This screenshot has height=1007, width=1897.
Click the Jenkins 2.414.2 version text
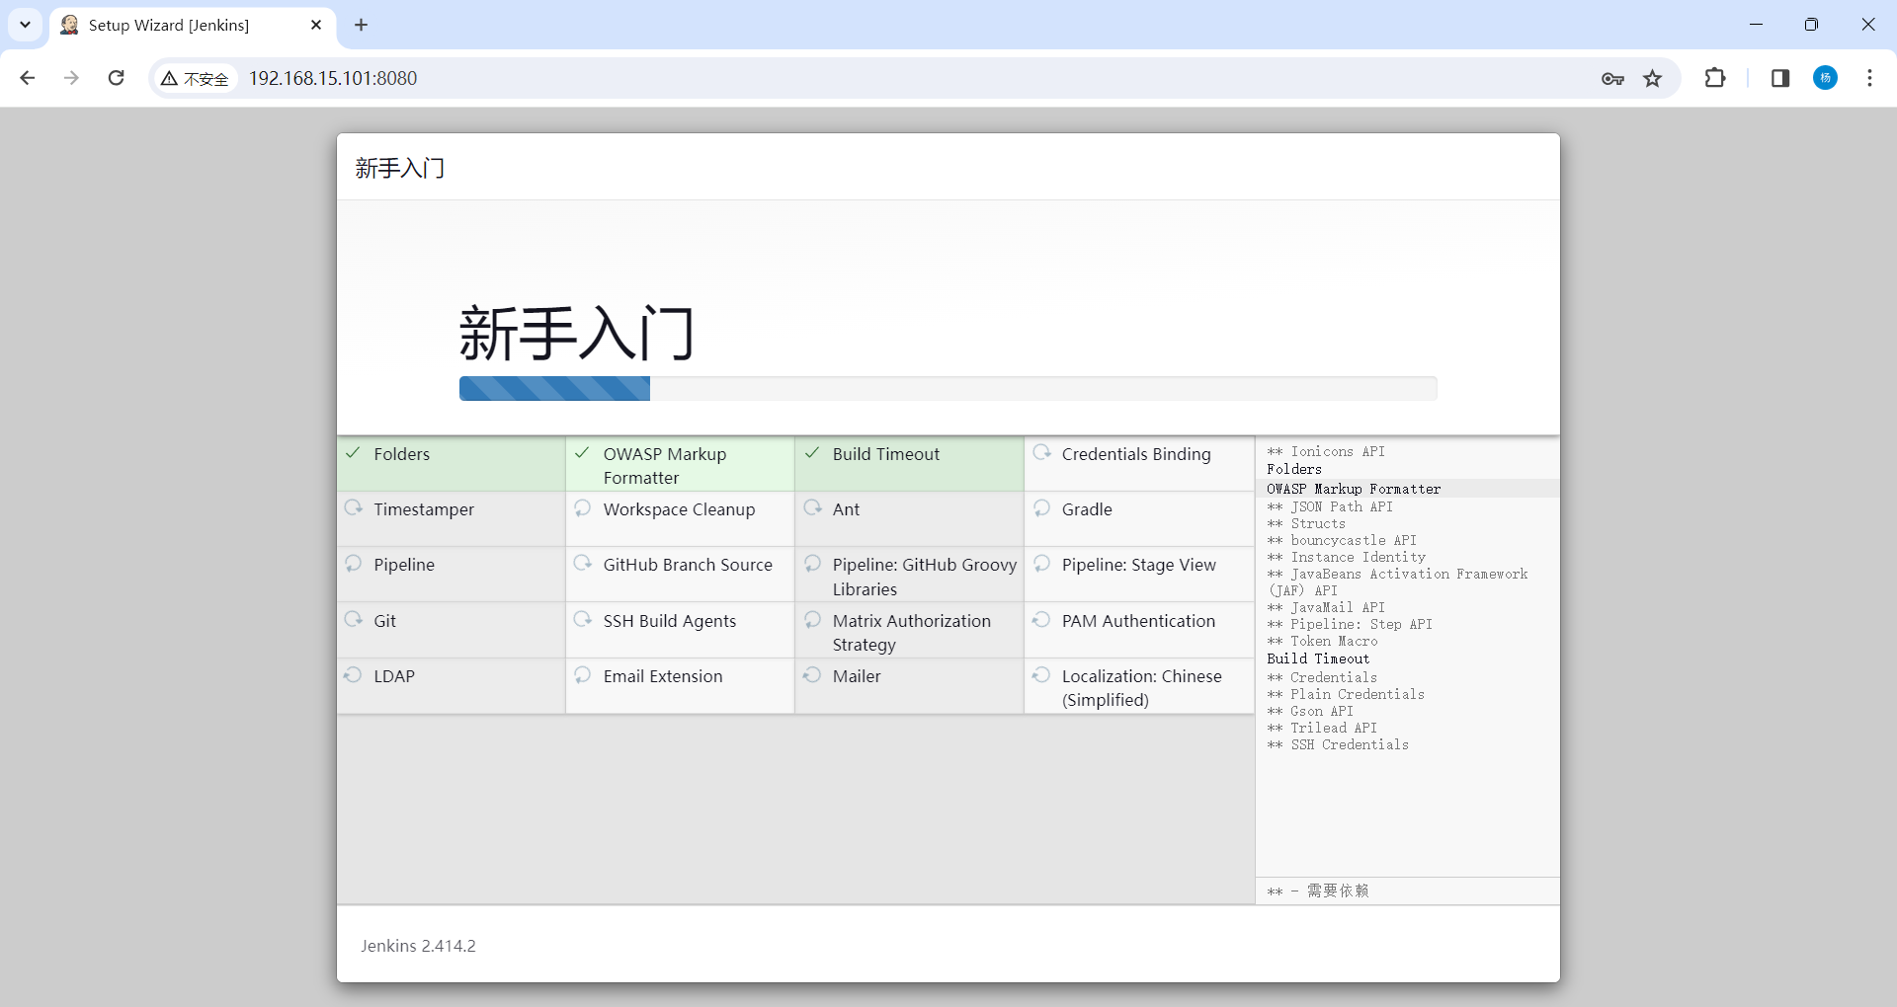click(418, 946)
